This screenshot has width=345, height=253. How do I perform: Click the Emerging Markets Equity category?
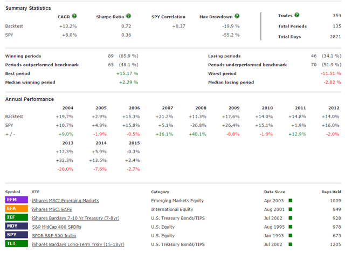tap(177, 201)
